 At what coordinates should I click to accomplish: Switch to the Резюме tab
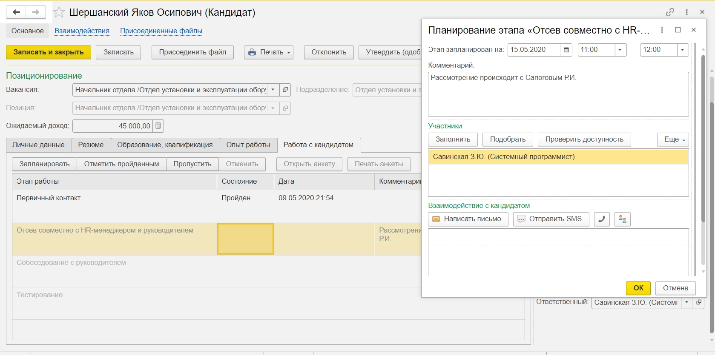tap(91, 145)
